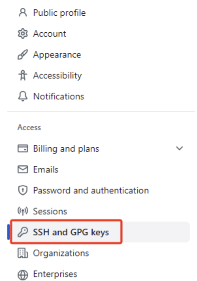This screenshot has width=197, height=281.
Task: Expand the Billing and plans chevron
Action: coord(179,149)
